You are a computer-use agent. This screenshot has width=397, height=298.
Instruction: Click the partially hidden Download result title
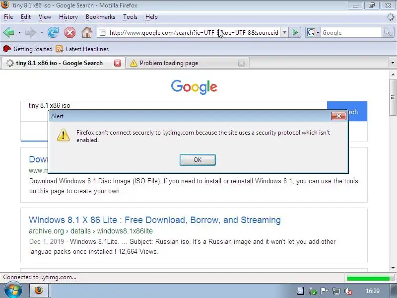click(x=38, y=159)
